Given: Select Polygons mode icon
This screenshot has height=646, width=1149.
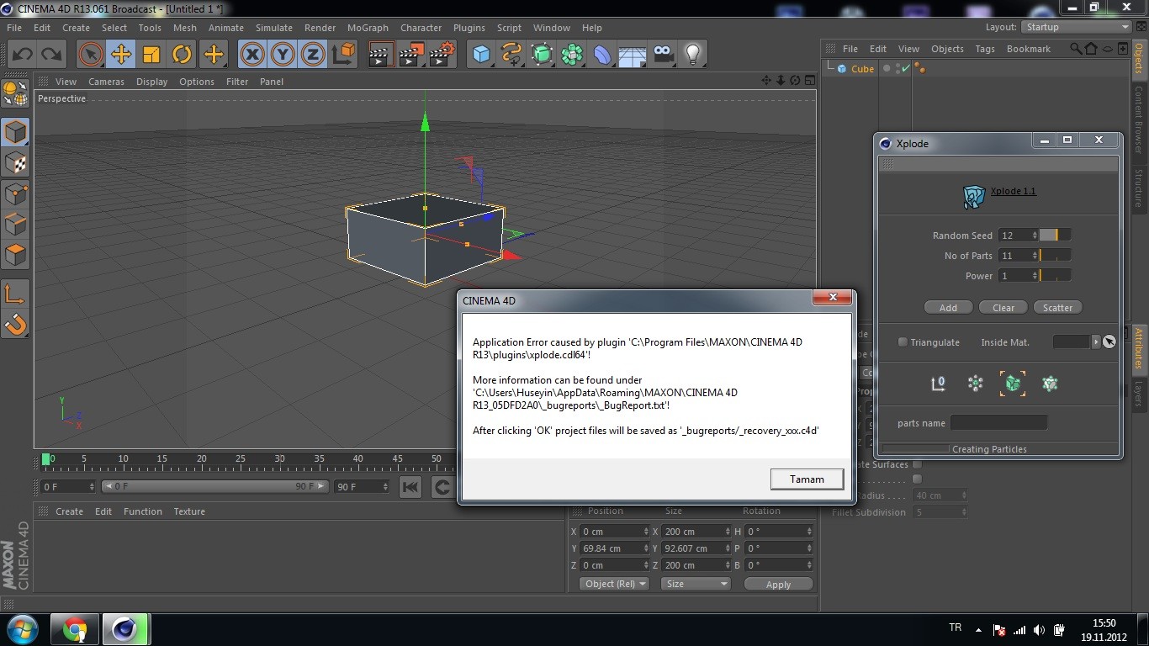Looking at the screenshot, I should coord(15,254).
